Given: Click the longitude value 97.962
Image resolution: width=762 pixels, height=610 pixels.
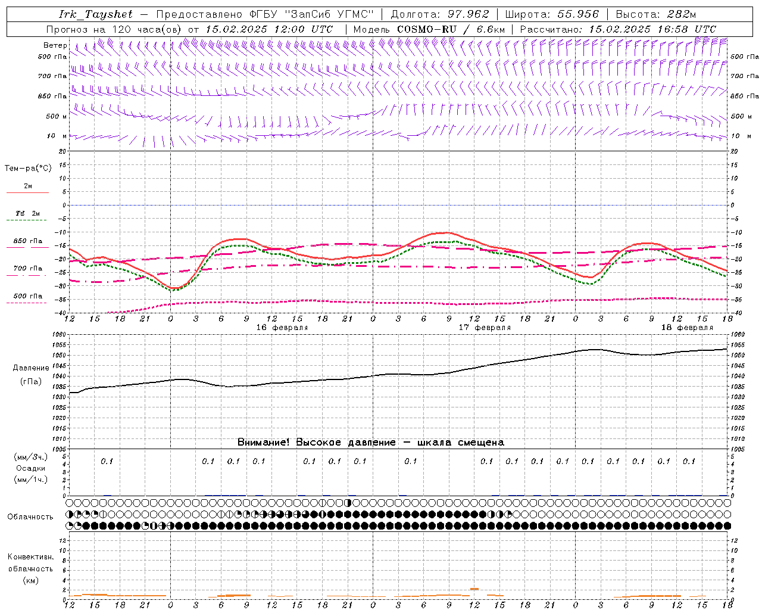Looking at the screenshot, I should (469, 14).
